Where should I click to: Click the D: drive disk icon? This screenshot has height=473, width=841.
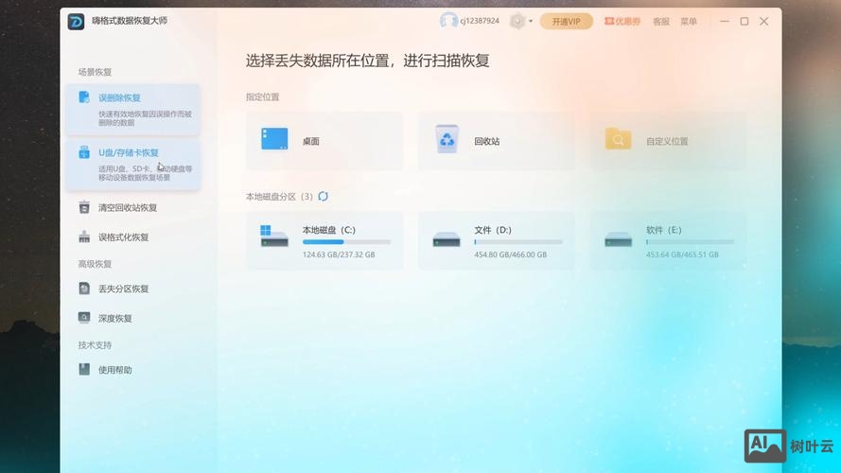pos(447,239)
